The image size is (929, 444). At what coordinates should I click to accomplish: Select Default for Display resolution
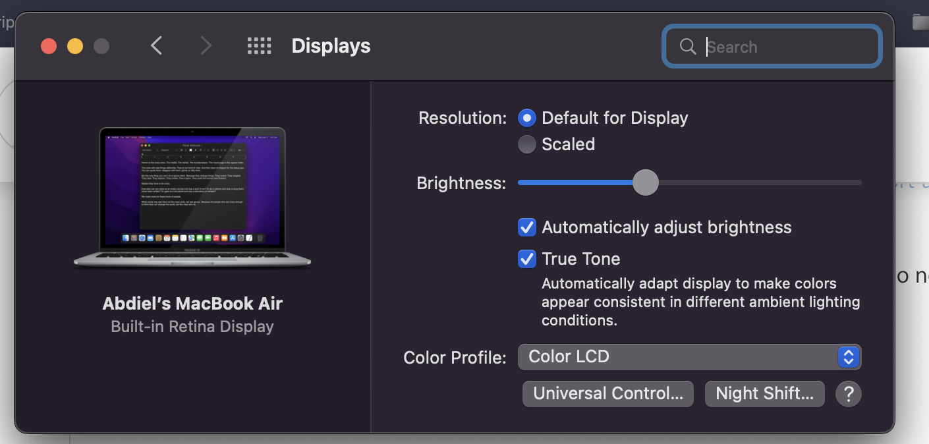527,119
